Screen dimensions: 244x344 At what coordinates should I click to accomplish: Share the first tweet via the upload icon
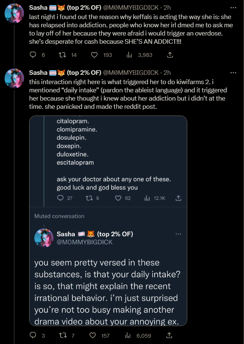pos(170,55)
